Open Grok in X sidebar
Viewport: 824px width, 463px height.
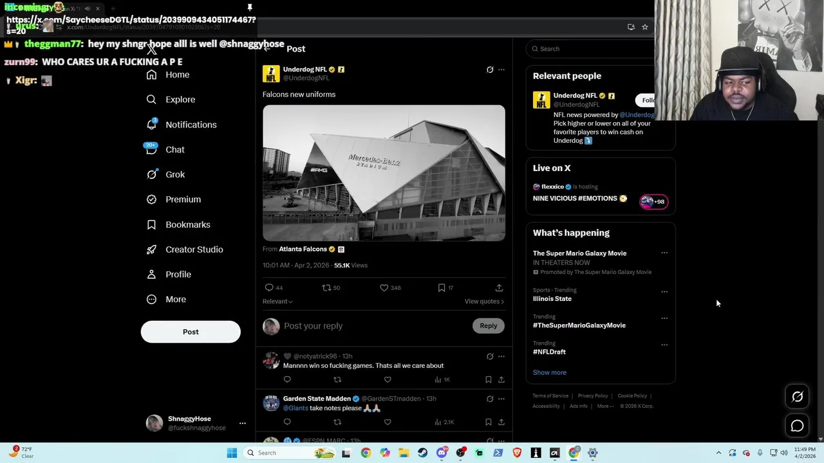tap(165, 174)
